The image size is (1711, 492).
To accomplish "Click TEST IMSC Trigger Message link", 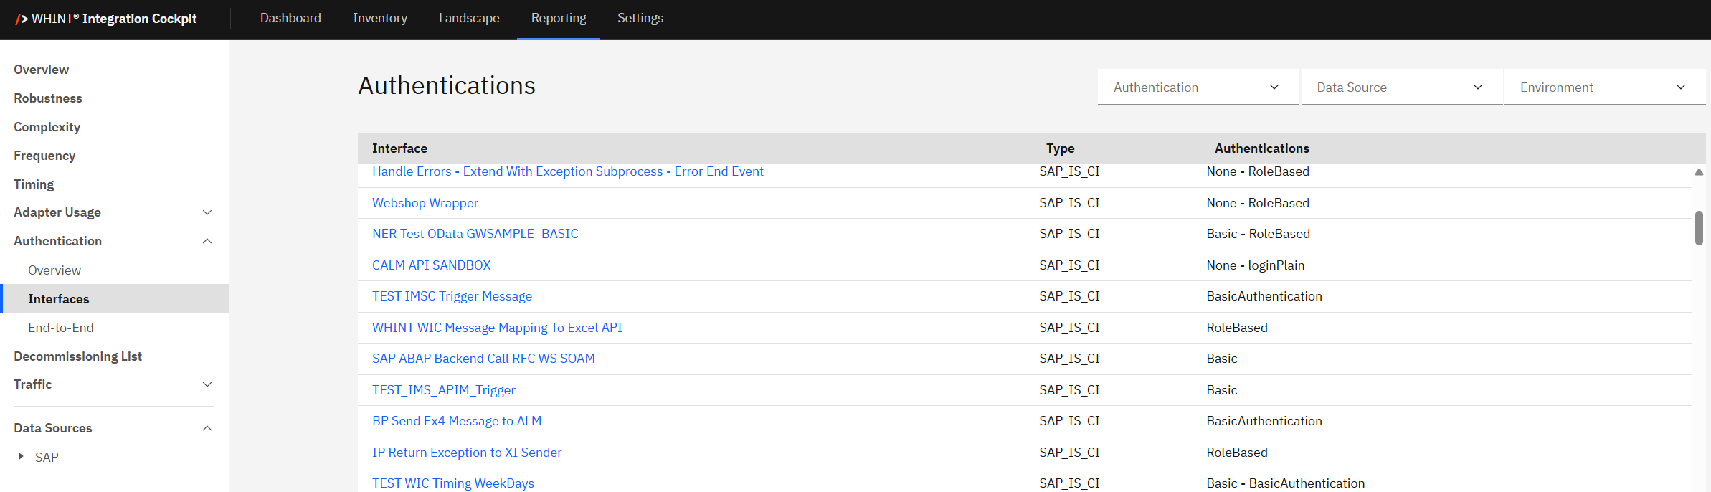I will click(x=452, y=296).
